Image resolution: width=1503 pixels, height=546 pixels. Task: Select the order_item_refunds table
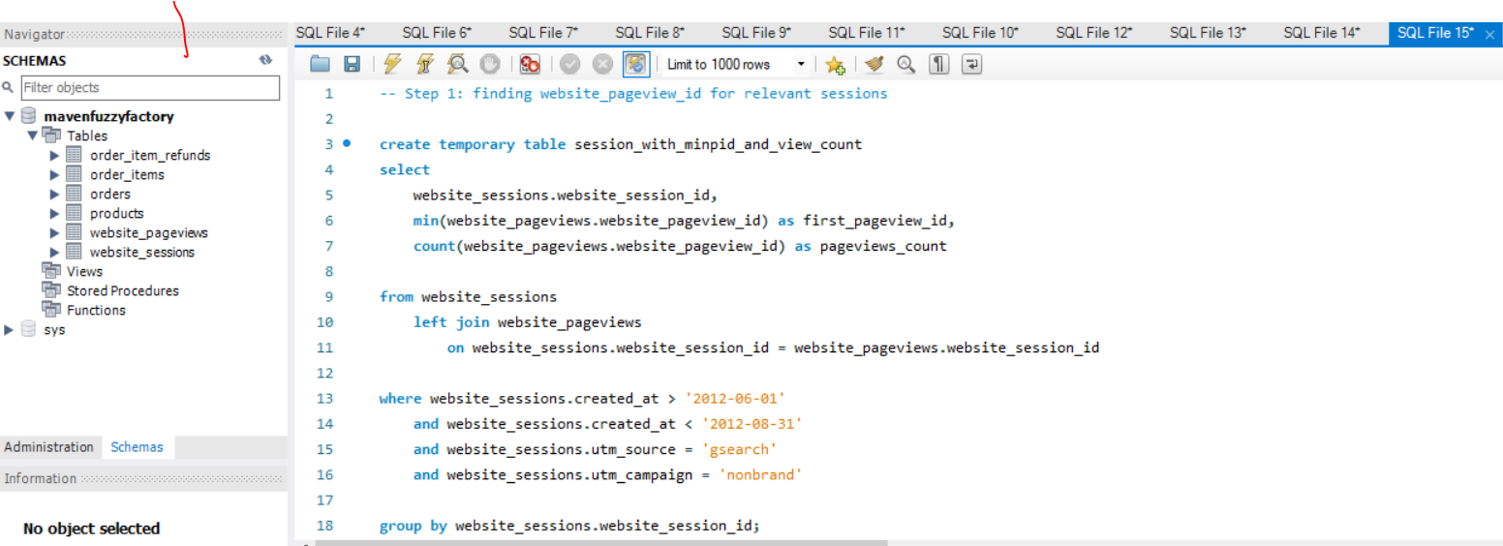150,155
